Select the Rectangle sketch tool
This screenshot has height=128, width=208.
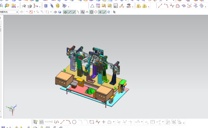[92, 122]
